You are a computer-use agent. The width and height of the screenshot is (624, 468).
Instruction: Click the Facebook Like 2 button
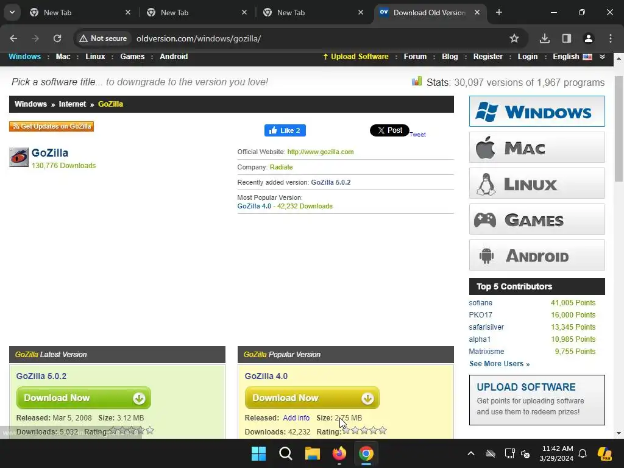[285, 130]
